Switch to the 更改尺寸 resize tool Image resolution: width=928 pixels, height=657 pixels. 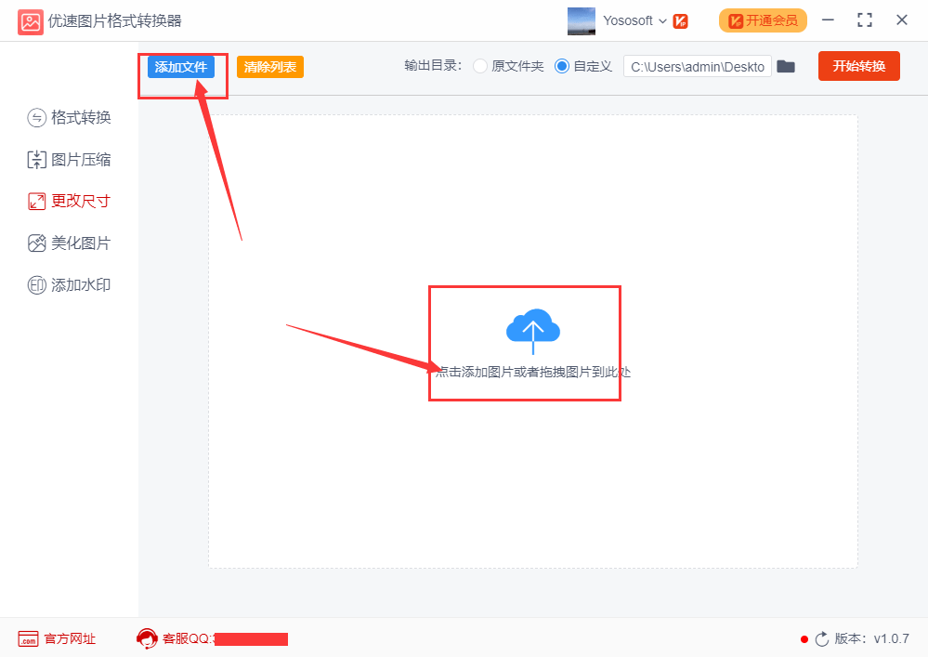[x=69, y=201]
